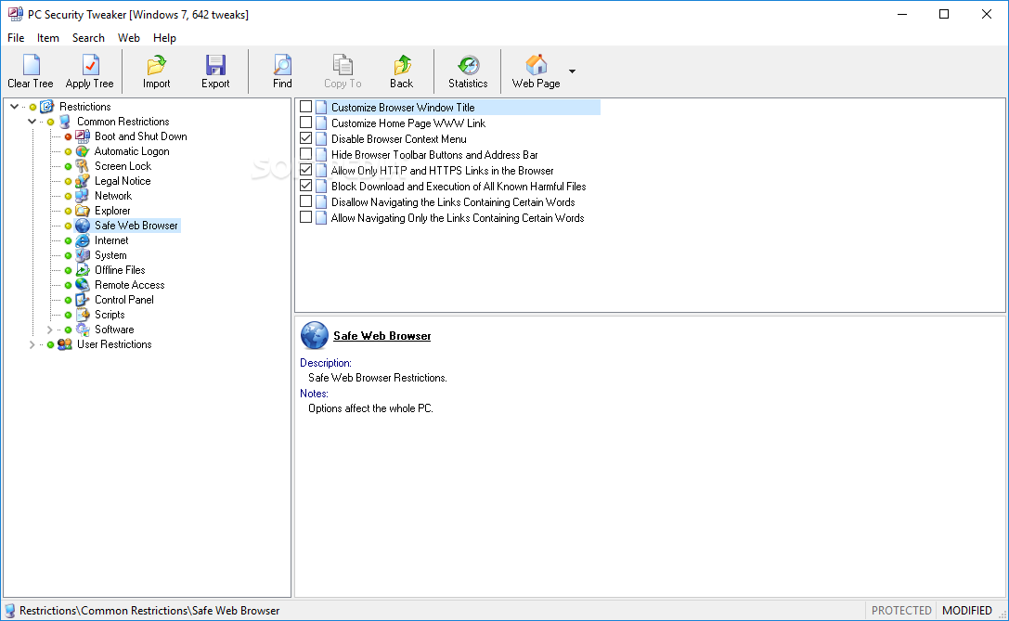1009x621 pixels.
Task: Select the Control Panel tree label
Action: pos(124,300)
